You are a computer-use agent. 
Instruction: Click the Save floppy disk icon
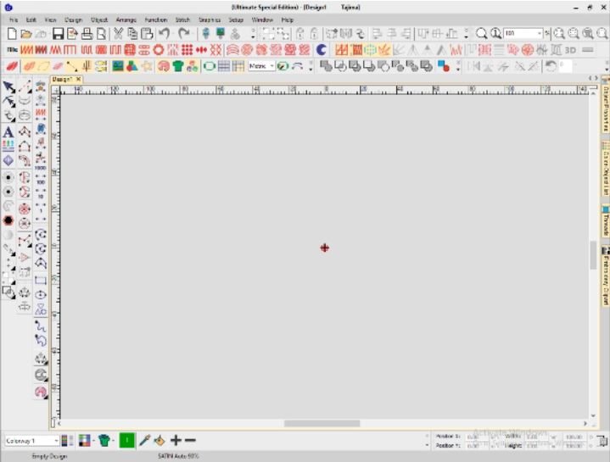(x=58, y=34)
